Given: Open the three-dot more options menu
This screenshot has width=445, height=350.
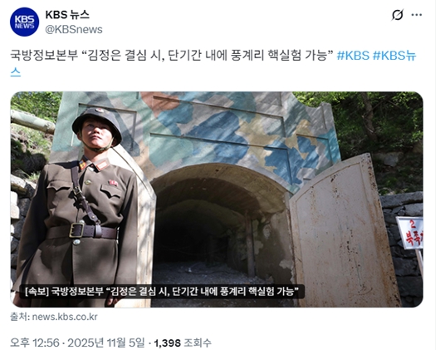Looking at the screenshot, I should pos(417,15).
